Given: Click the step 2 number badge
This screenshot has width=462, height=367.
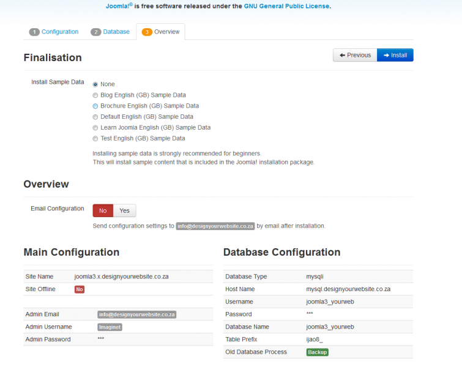Looking at the screenshot, I should click(x=95, y=32).
